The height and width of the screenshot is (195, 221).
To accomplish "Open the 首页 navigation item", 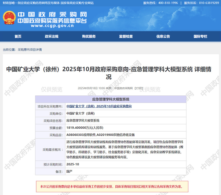I will pyautogui.click(x=18, y=36).
